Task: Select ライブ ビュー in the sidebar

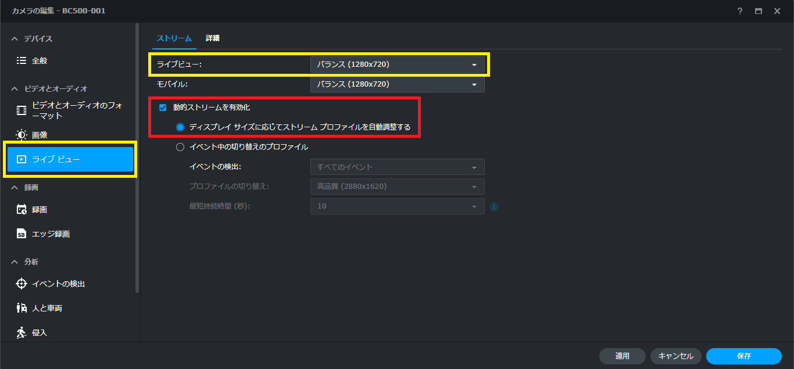Action: coord(70,159)
